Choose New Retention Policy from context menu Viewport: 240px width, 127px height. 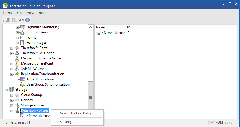pyautogui.click(x=77, y=113)
